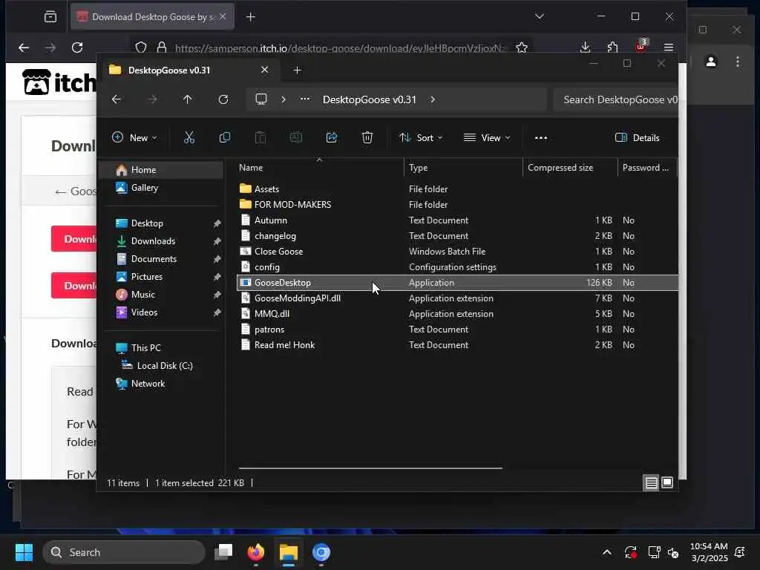Refresh the DesktopGoose folder view
The height and width of the screenshot is (570, 760).
223,99
